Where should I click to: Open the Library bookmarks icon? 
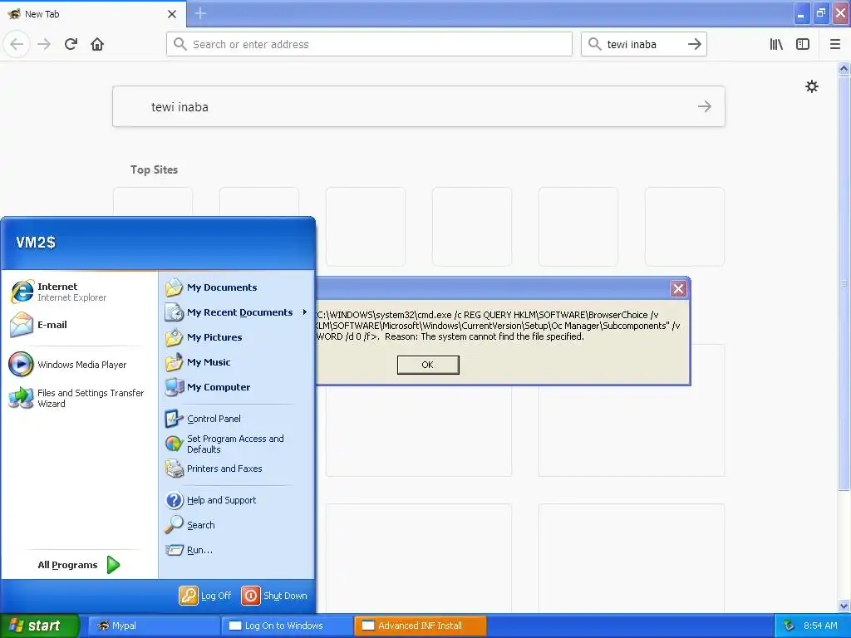click(x=776, y=44)
